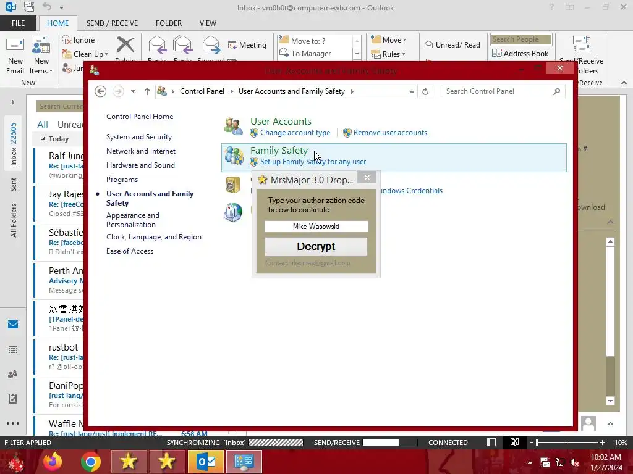Open System and Security category

pos(139,137)
